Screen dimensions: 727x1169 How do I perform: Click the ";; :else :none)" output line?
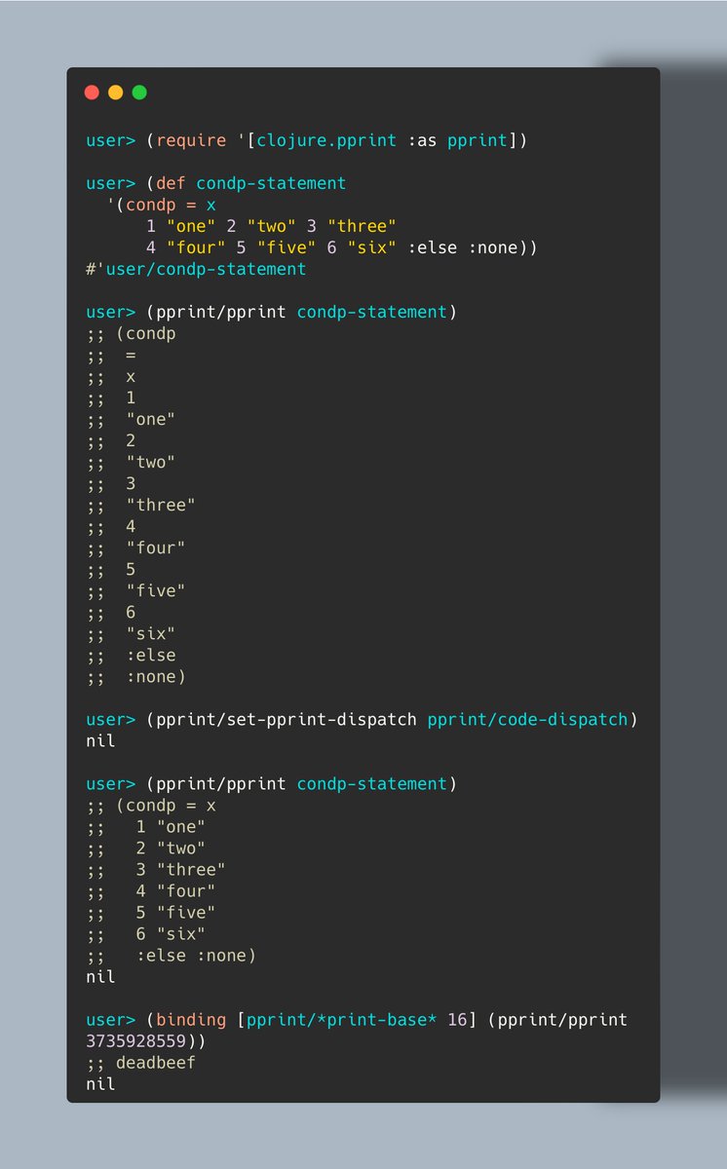coord(171,955)
